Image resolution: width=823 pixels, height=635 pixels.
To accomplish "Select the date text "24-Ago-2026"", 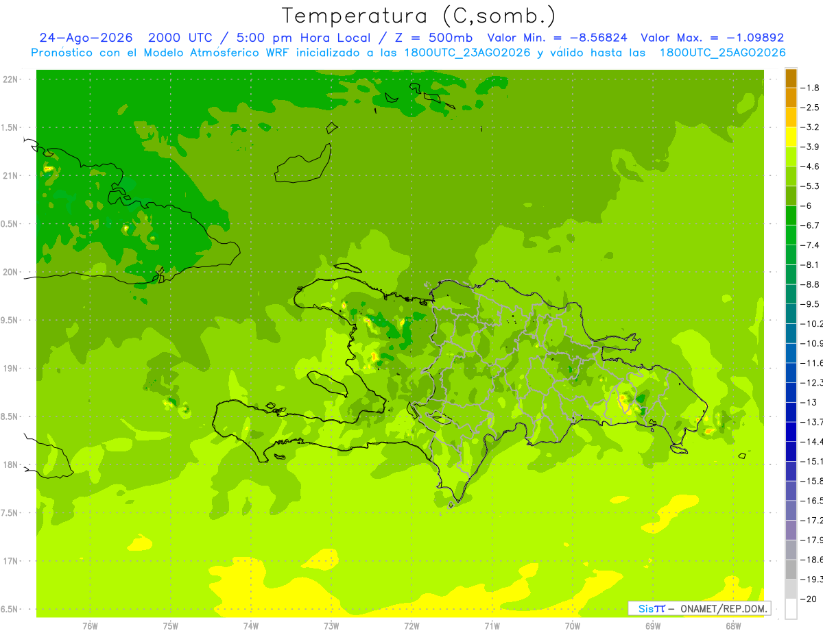I will pos(86,38).
